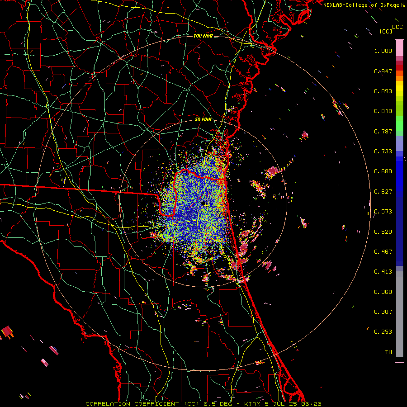Select the 0.360 scale value

pyautogui.click(x=383, y=292)
